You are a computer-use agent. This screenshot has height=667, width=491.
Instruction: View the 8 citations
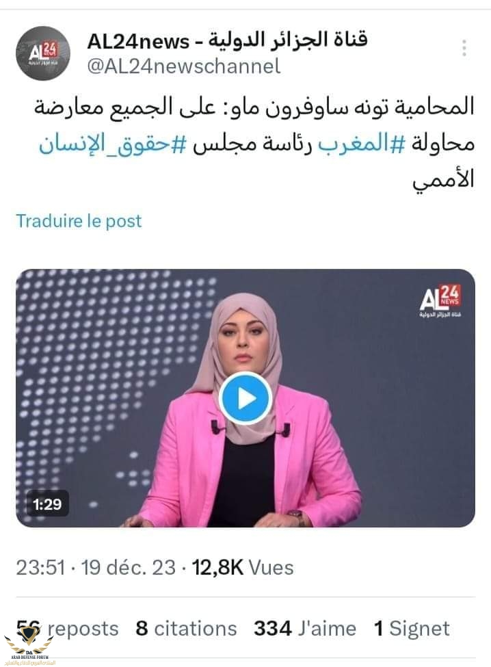coord(186,628)
